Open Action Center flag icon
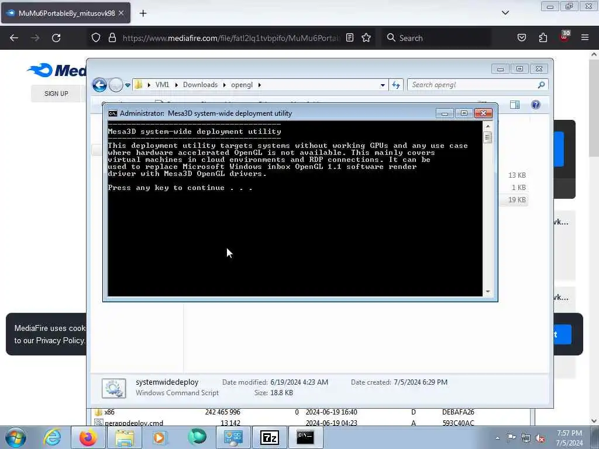This screenshot has width=599, height=449. [511, 438]
